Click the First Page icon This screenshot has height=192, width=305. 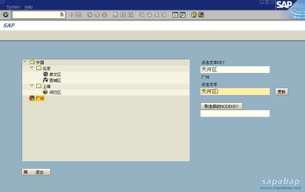pos(142,15)
